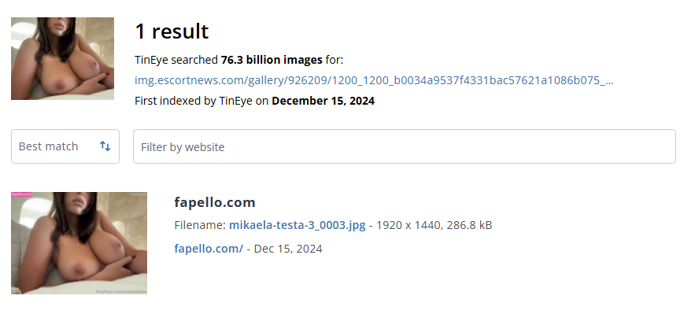Image resolution: width=695 pixels, height=325 pixels.
Task: Click the "Filename:" label
Action: (x=200, y=226)
